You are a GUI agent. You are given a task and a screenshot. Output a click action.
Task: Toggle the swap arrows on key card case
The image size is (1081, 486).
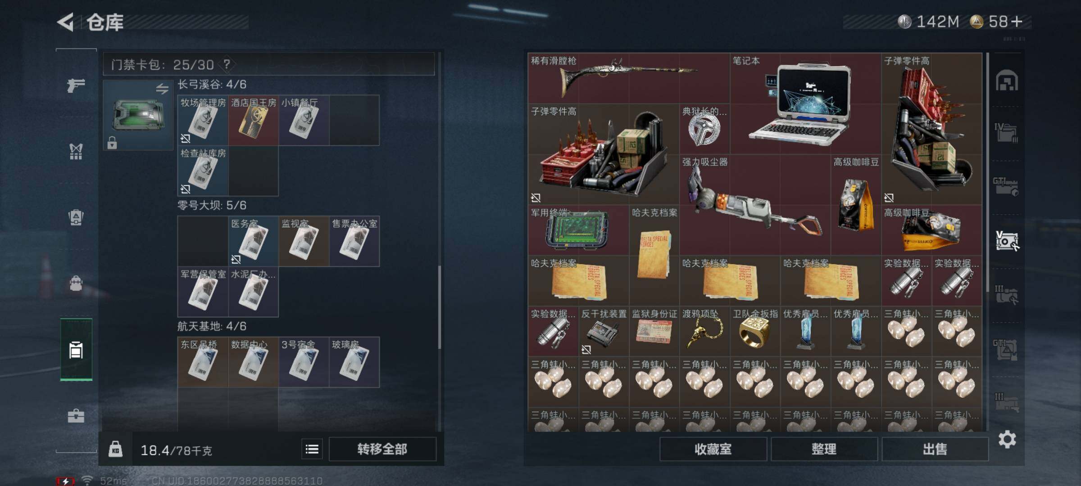162,89
